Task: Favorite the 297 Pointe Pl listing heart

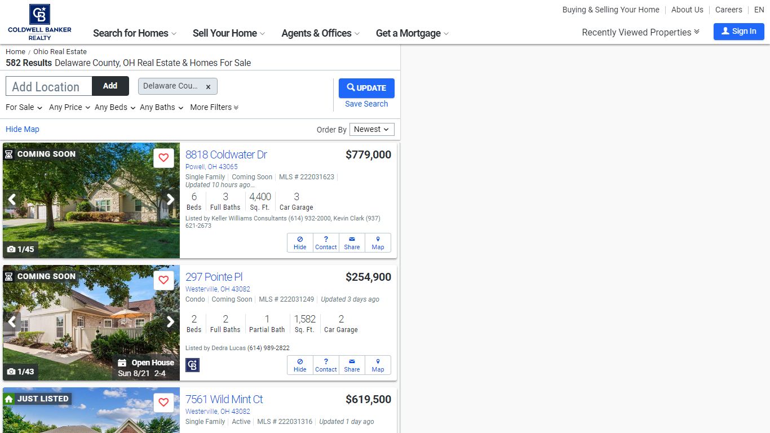Action: tap(163, 280)
